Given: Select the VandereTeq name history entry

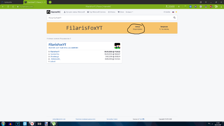Looking at the screenshot, I should coord(55,54).
